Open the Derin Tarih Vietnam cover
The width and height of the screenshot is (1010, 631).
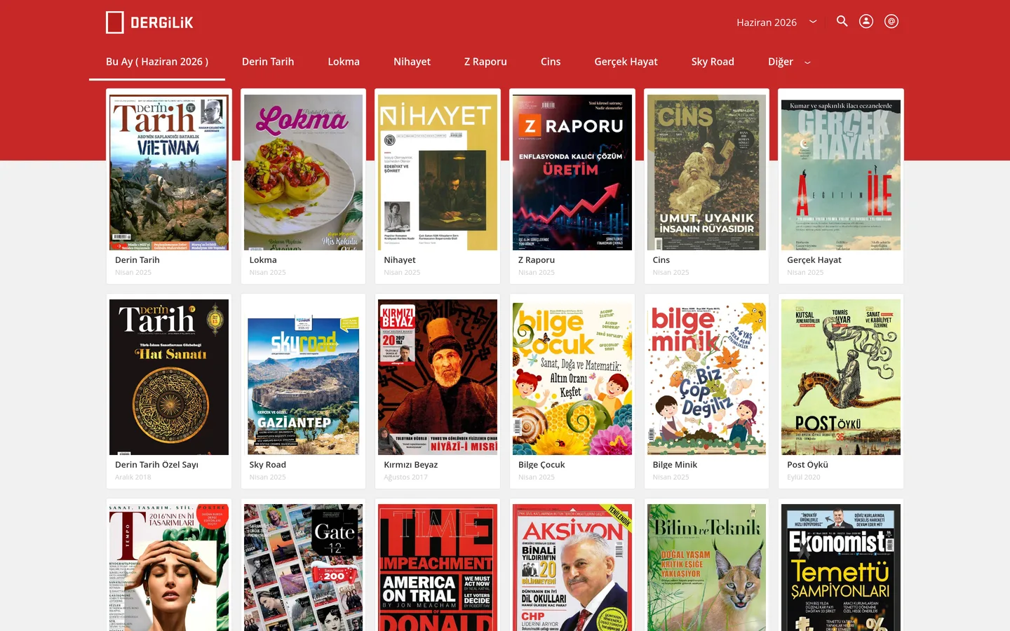169,172
